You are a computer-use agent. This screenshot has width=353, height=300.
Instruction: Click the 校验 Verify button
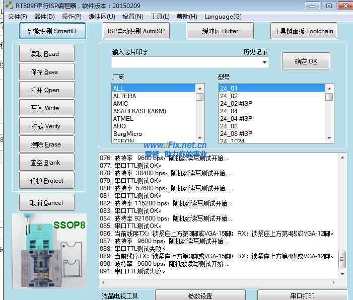click(x=47, y=126)
